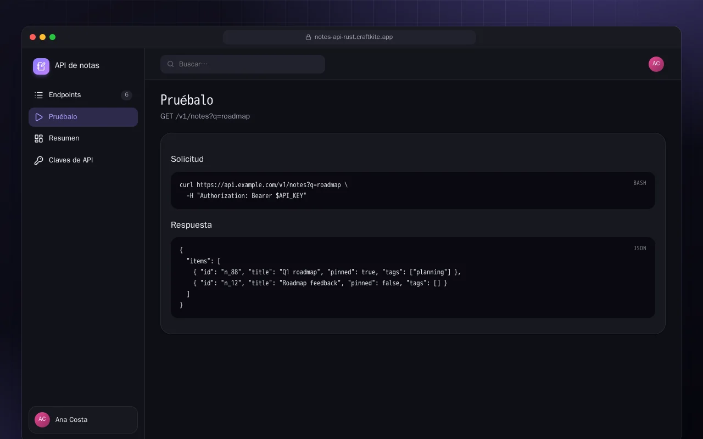Click the Authorization Bearer header line

tap(247, 196)
